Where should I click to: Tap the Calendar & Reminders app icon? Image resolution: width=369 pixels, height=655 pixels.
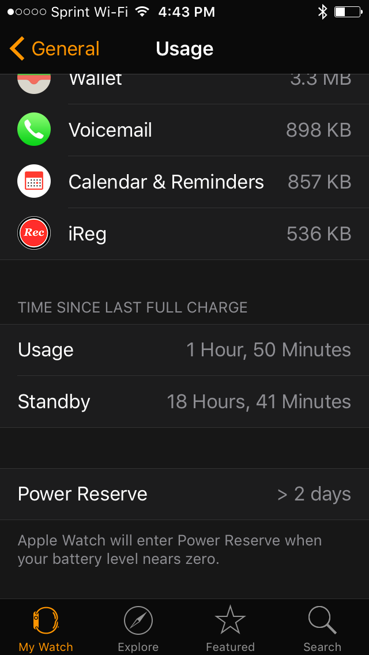pos(34,181)
